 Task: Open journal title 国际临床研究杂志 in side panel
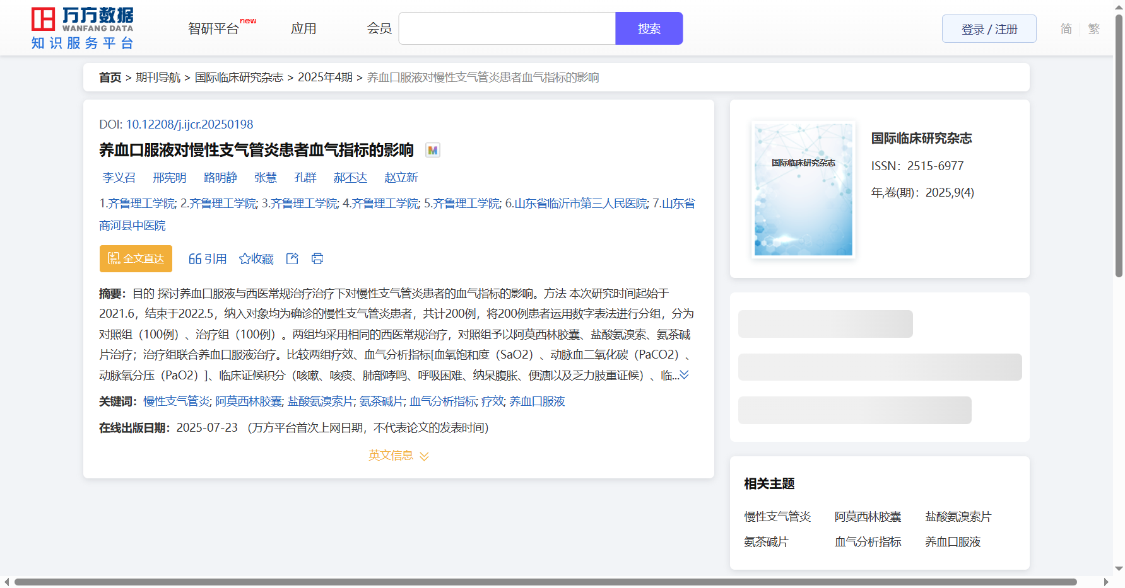(921, 138)
